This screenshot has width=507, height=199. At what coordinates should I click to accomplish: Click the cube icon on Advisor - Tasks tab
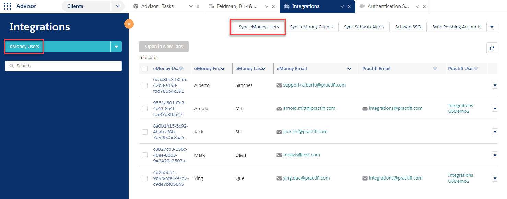pos(136,6)
